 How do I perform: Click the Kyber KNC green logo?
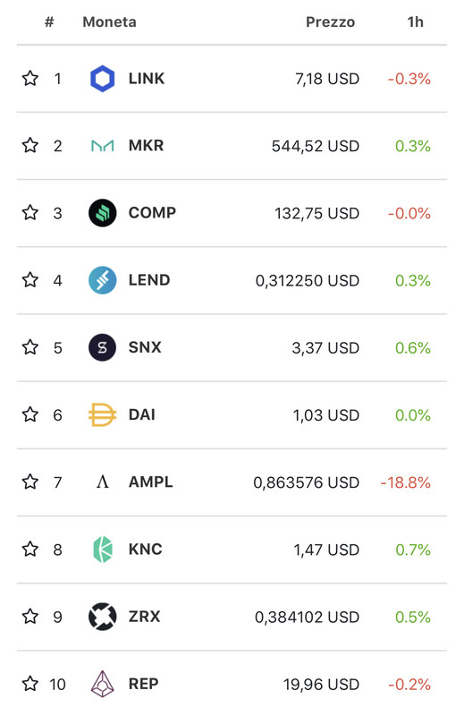[102, 550]
